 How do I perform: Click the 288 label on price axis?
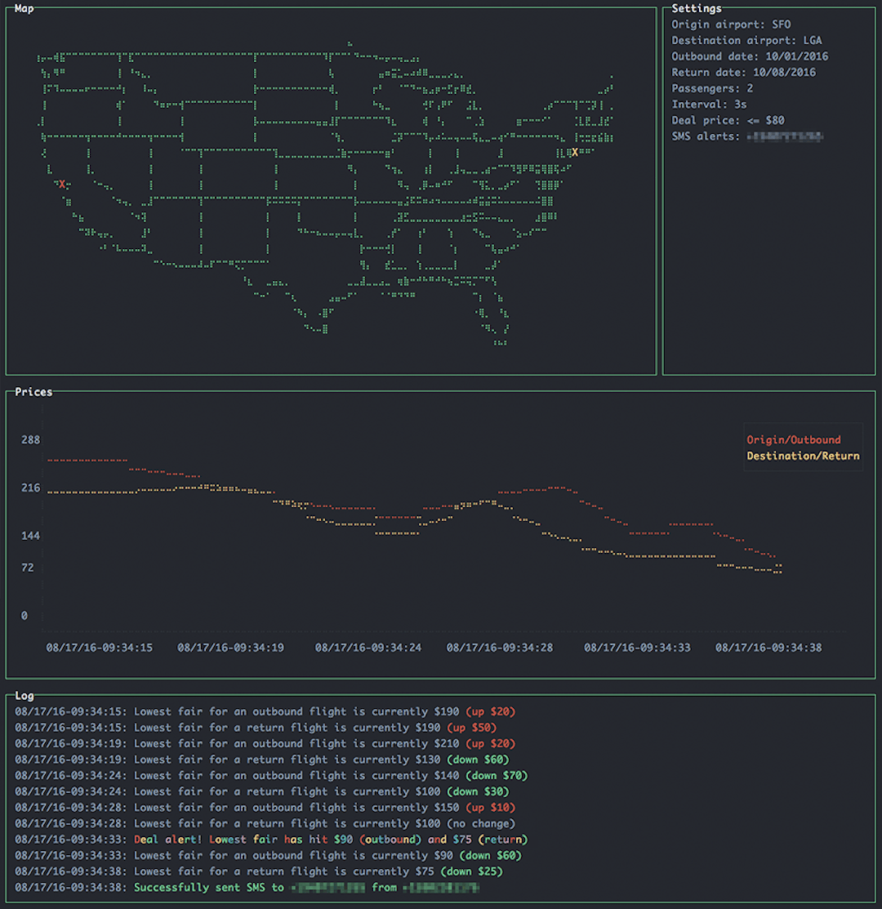(30, 440)
